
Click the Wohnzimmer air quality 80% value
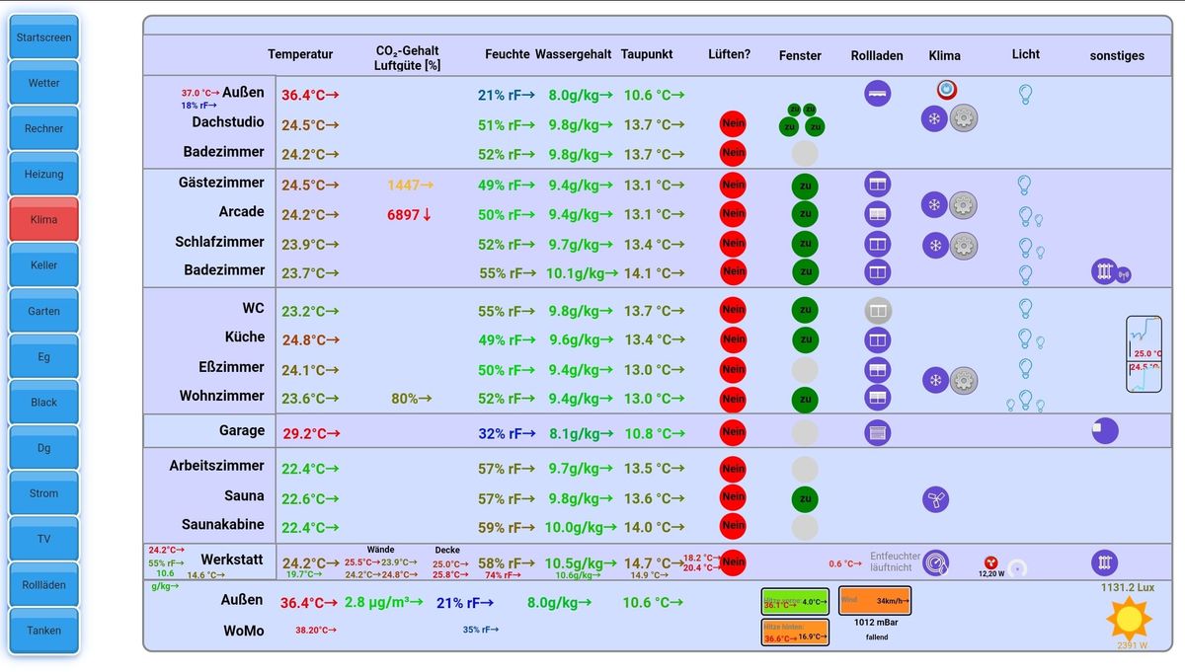point(412,399)
